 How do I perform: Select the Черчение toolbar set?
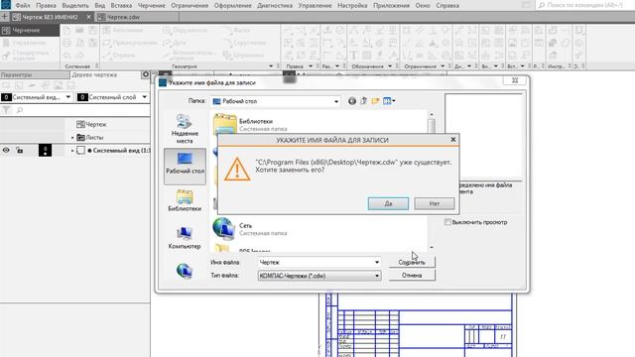[30, 30]
